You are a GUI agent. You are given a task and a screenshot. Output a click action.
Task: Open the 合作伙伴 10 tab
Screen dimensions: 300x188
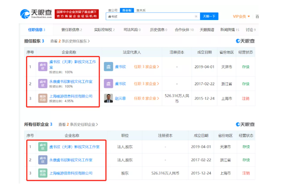point(184,30)
